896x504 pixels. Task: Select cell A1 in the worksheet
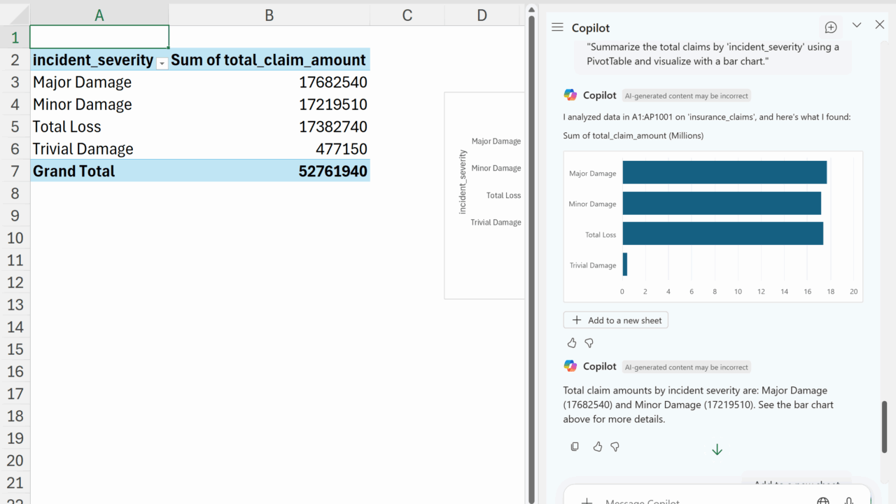[x=99, y=37]
